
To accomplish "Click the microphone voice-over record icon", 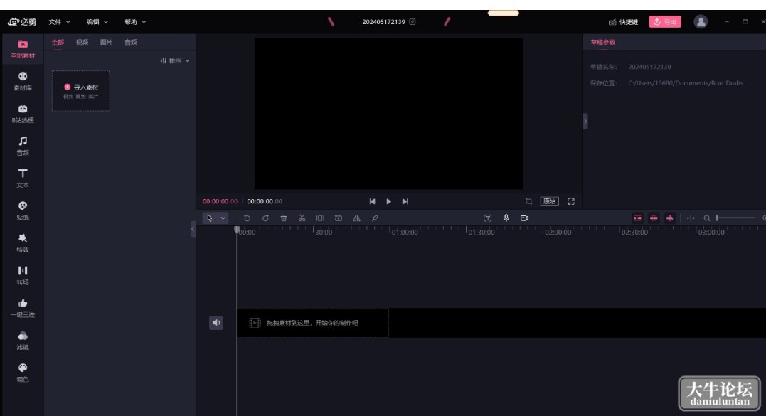I will coord(506,218).
